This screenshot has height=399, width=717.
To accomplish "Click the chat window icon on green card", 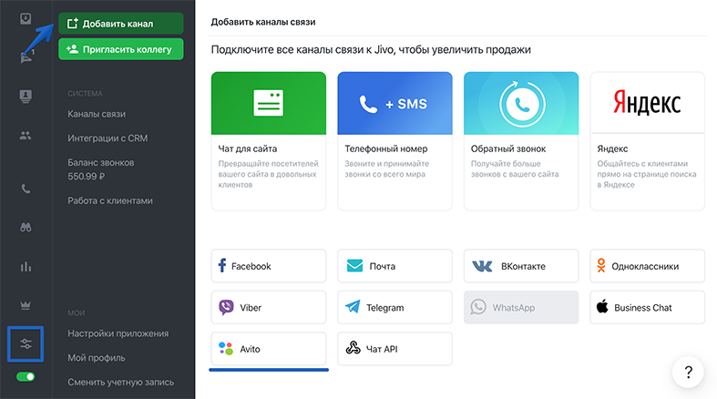I will 269,103.
